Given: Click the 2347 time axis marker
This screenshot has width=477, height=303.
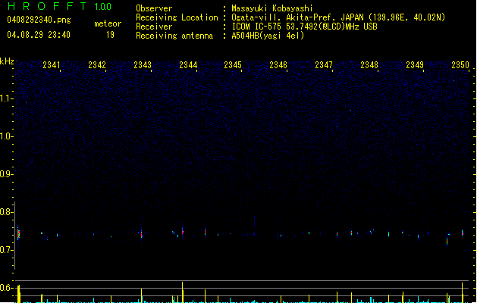Looking at the screenshot, I should click(324, 65).
